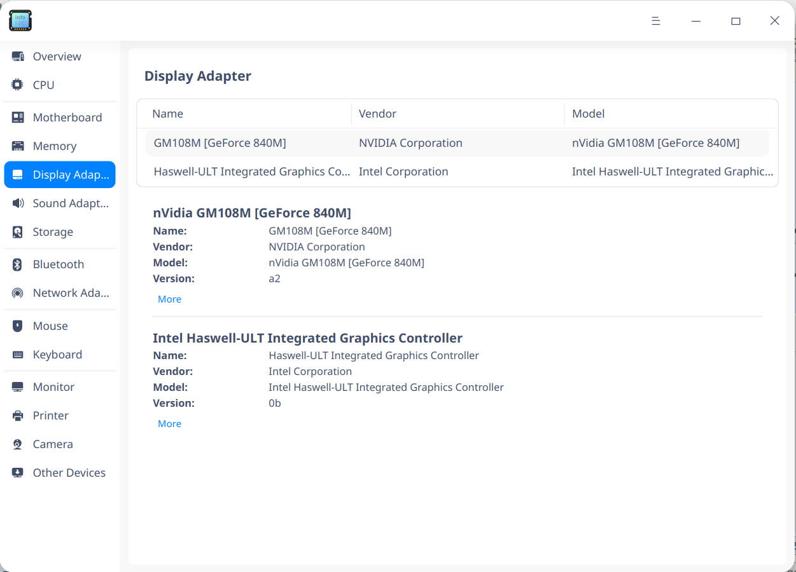The width and height of the screenshot is (796, 572).
Task: Click Intel Corporation cell in table
Action: (x=403, y=172)
